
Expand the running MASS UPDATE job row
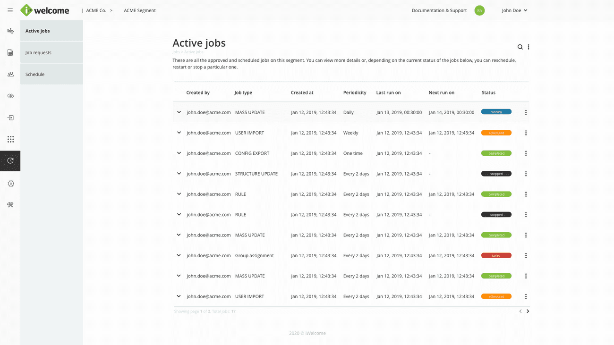(179, 112)
